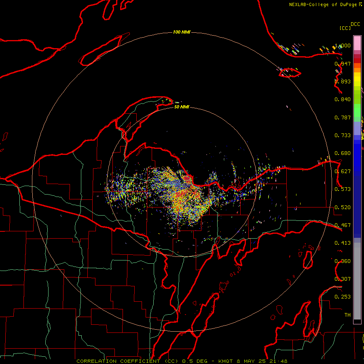This screenshot has width=364, height=364.
Task: Click the 0.840 scale value
Action: (343, 99)
